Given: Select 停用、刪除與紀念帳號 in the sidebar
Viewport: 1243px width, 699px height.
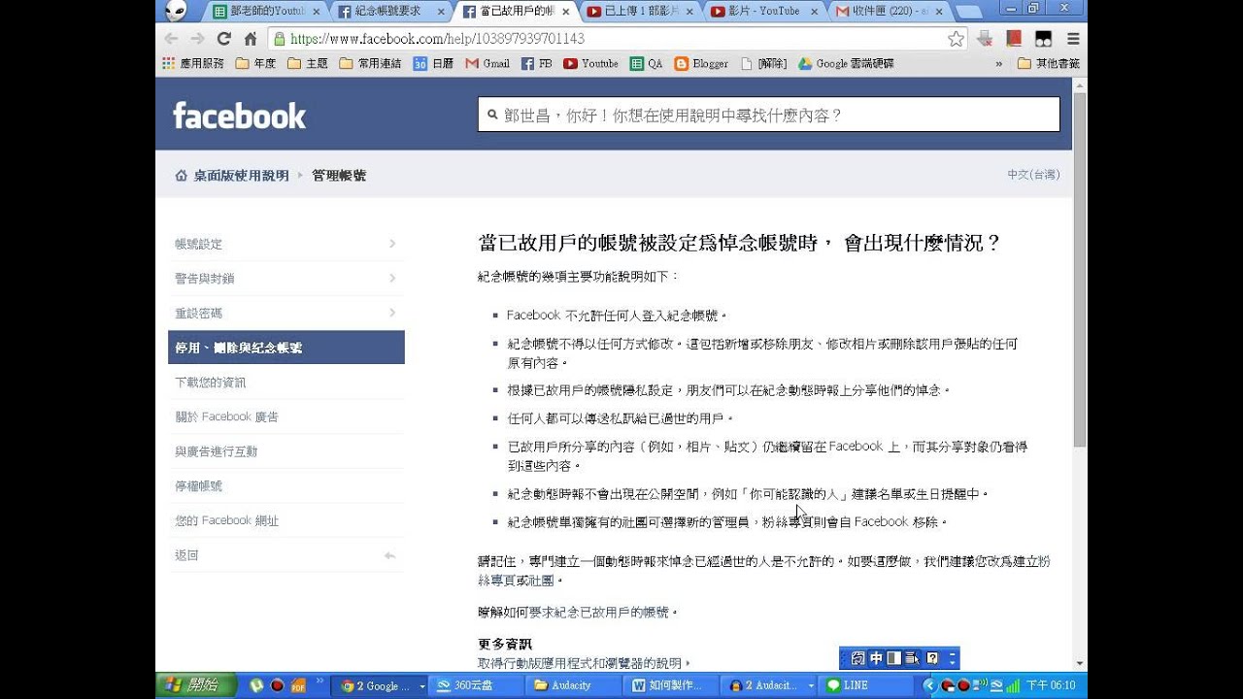Looking at the screenshot, I should click(286, 348).
